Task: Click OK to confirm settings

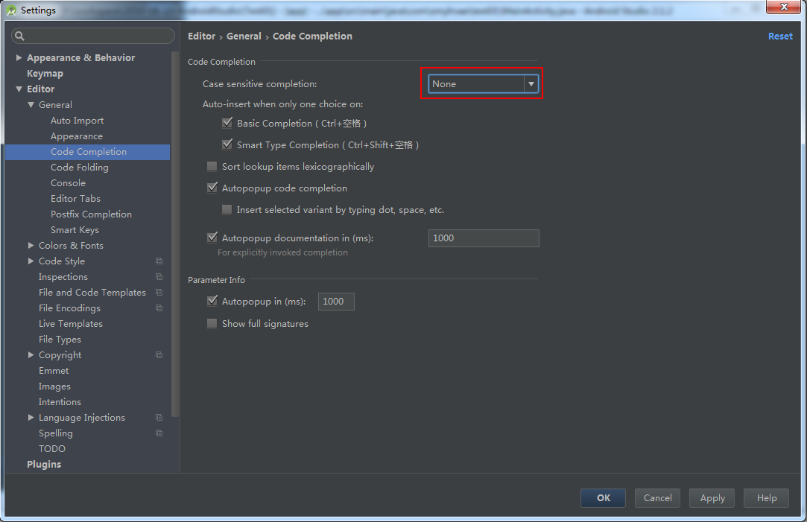Action: (603, 498)
